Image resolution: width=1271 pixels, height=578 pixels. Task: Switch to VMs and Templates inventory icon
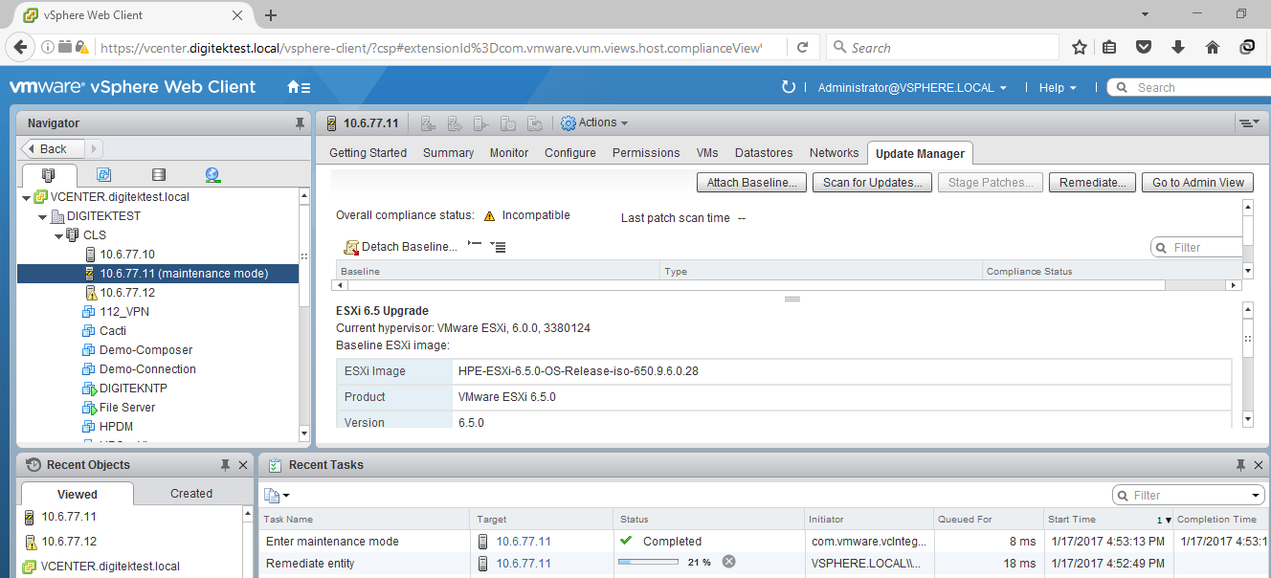[103, 175]
